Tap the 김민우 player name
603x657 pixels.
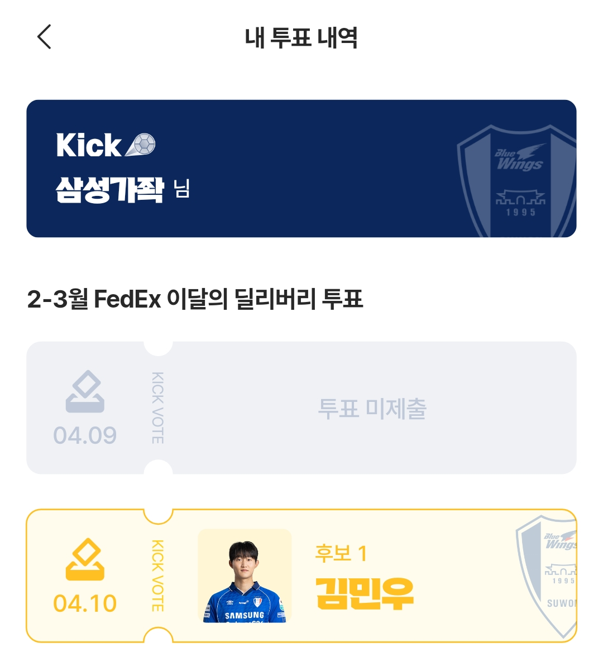point(364,593)
